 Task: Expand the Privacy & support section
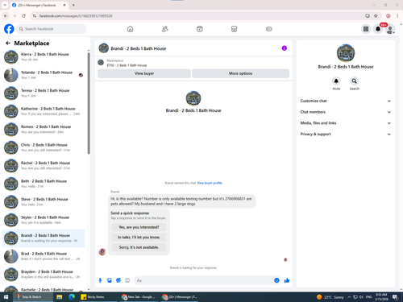click(346, 134)
